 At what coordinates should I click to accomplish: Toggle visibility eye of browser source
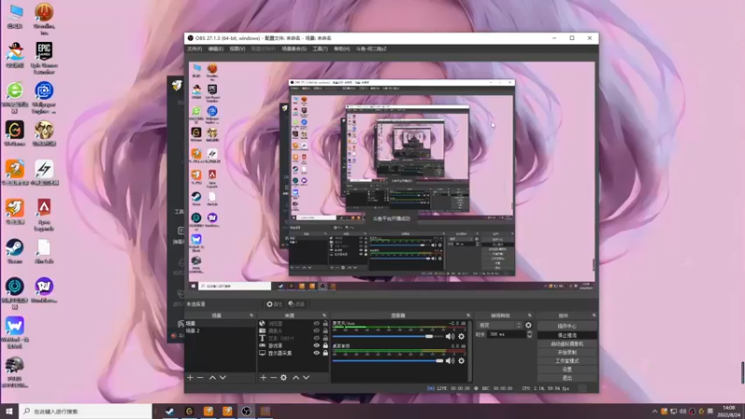(317, 323)
